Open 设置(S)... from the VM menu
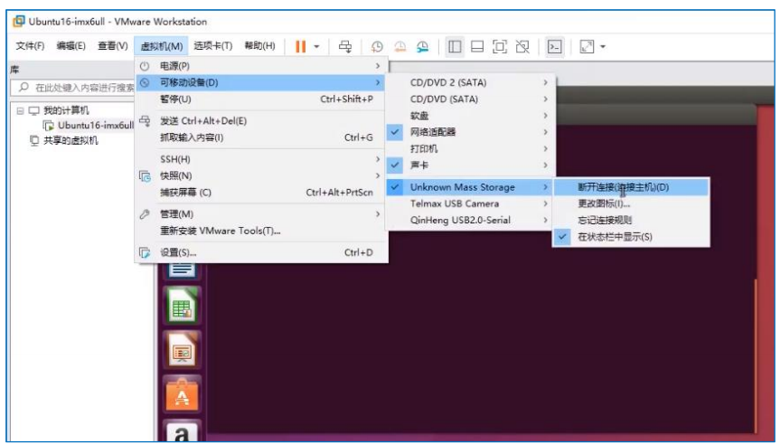780x444 pixels. tap(260, 253)
